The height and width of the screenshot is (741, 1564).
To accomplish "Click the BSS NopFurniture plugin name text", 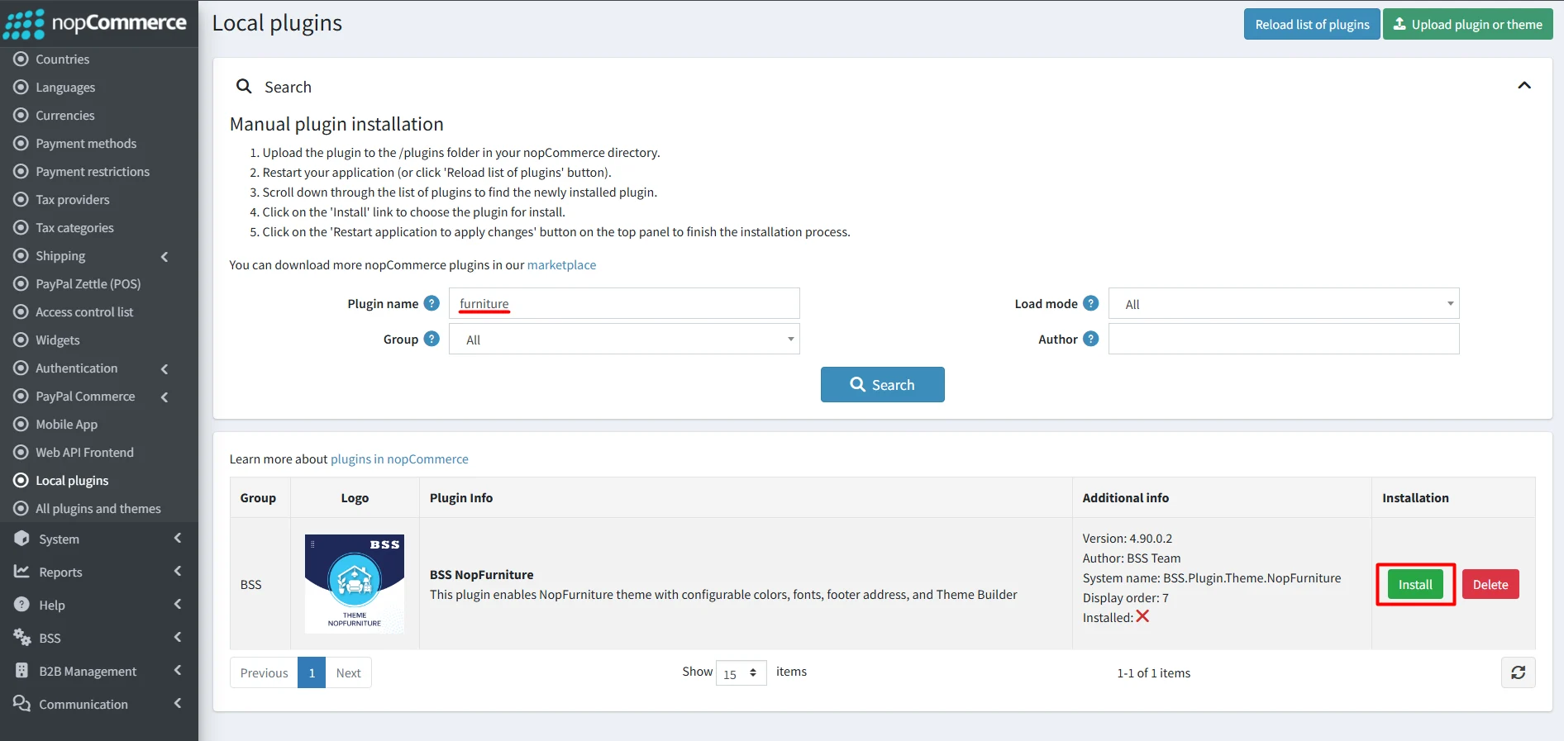I will click(x=481, y=574).
